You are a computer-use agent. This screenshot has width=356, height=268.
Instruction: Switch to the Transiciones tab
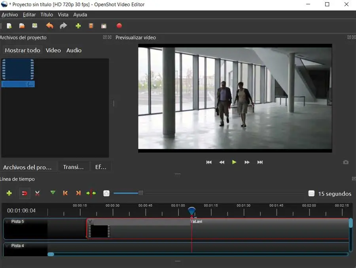(x=74, y=167)
